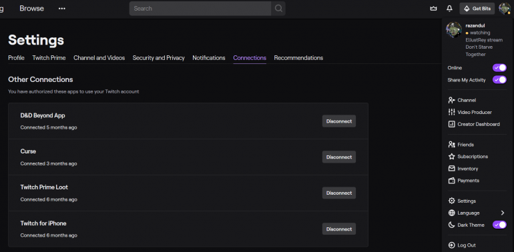The image size is (514, 252).
Task: Open the notifications bell icon
Action: pyautogui.click(x=449, y=9)
